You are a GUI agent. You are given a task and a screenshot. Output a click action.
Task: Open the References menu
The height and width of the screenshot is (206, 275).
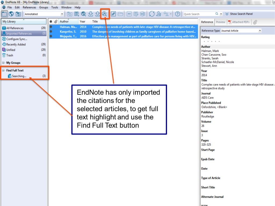coord(29,7)
